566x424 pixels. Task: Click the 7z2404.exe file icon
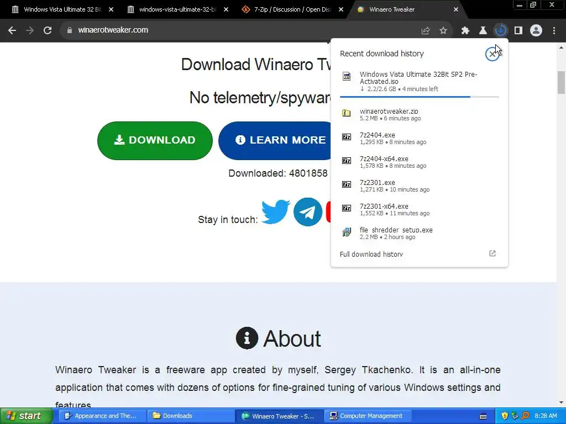click(x=347, y=137)
